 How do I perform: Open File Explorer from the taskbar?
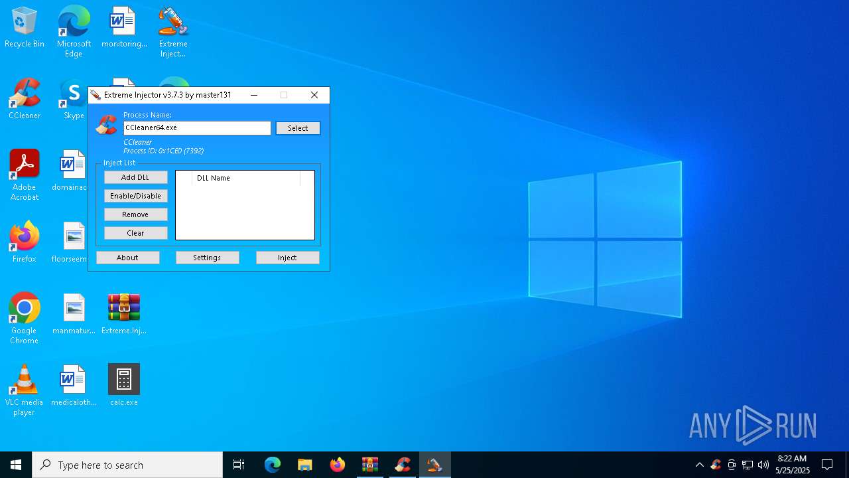pyautogui.click(x=305, y=465)
